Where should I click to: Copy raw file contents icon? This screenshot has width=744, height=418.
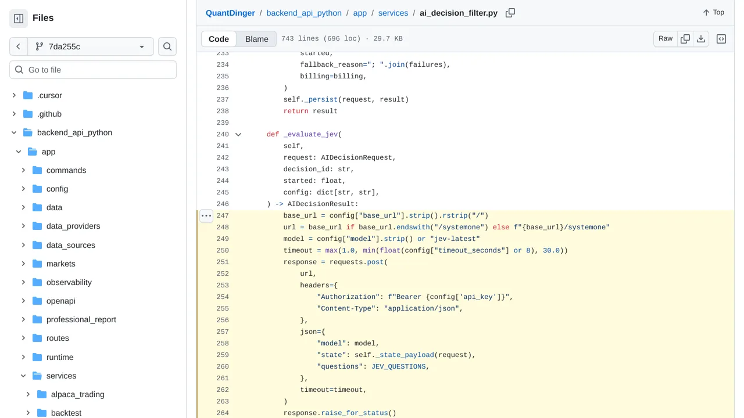[685, 39]
